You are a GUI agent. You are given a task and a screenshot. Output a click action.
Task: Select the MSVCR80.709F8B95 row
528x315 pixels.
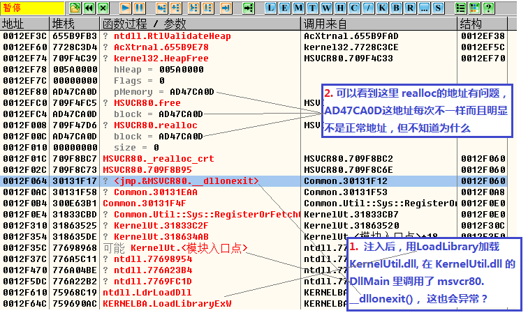(x=254, y=169)
